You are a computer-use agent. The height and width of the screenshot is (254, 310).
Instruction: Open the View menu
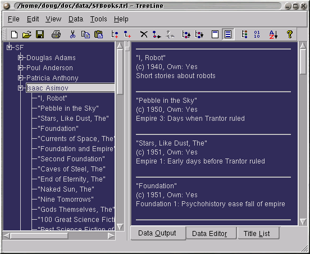click(53, 19)
